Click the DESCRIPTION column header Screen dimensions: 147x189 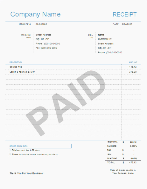point(16,62)
